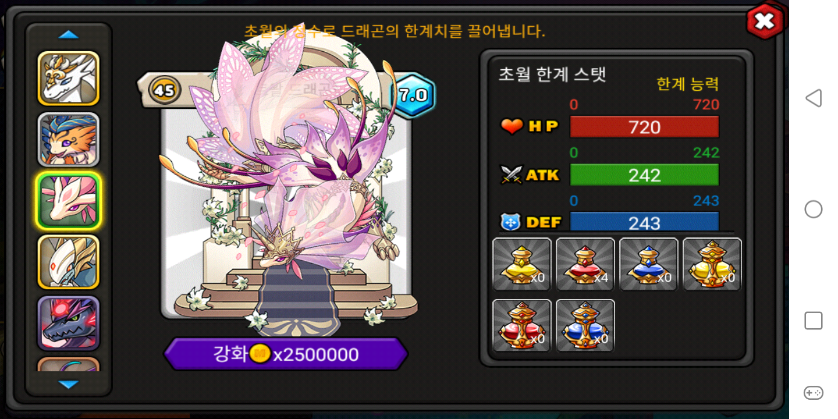
Task: Choose the white dragon at top of list
Action: coord(69,79)
